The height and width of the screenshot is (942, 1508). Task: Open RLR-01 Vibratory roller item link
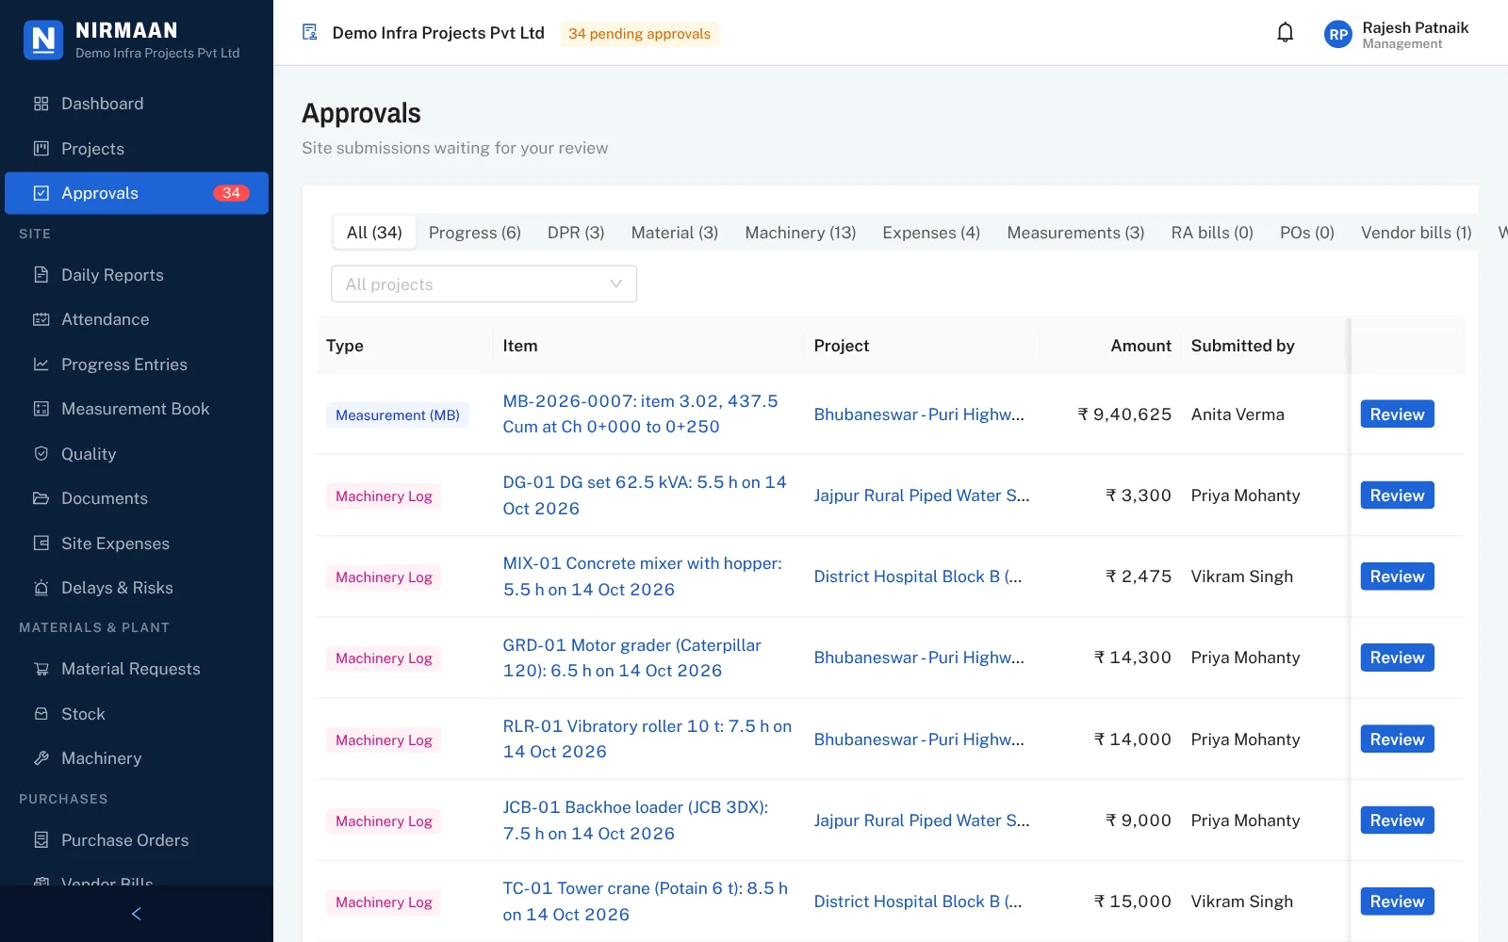point(647,739)
